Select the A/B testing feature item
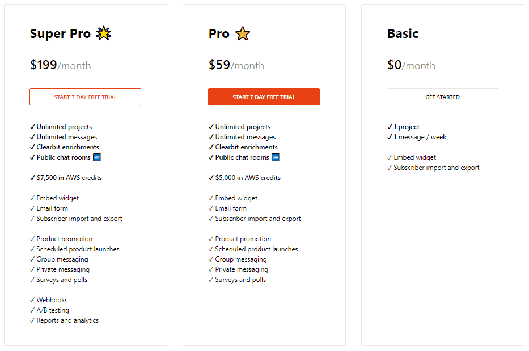529x351 pixels. coord(50,310)
